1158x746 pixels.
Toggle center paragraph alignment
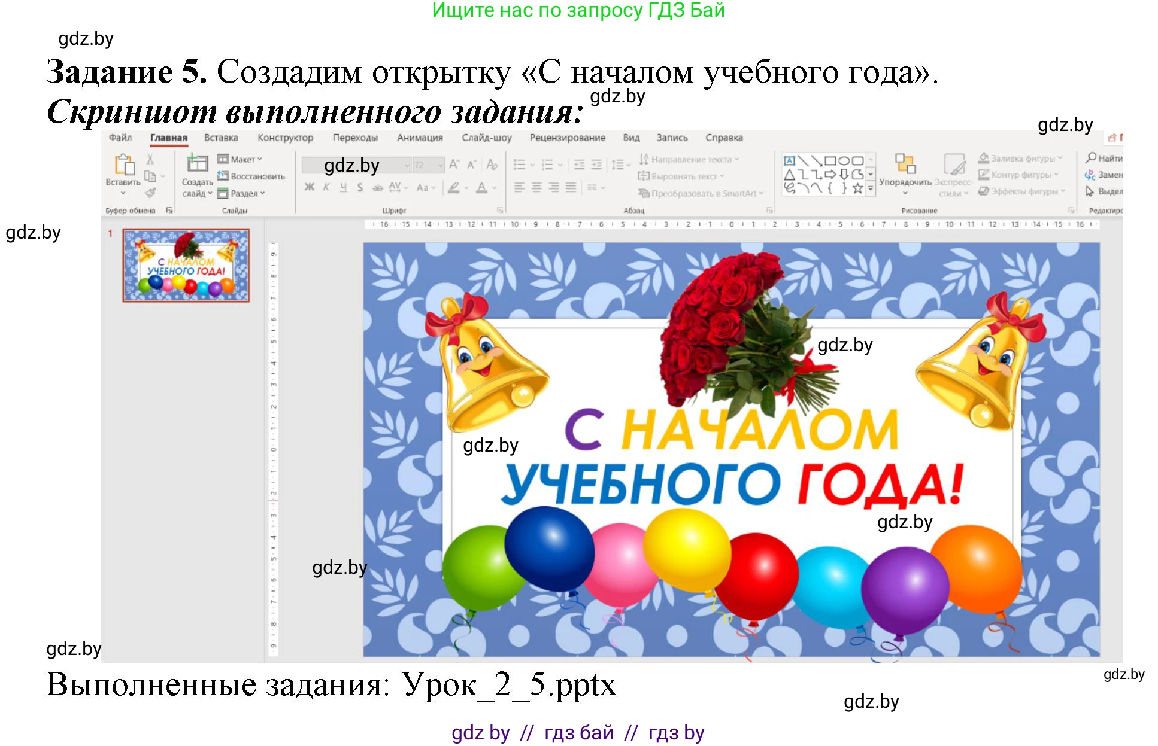tap(536, 187)
